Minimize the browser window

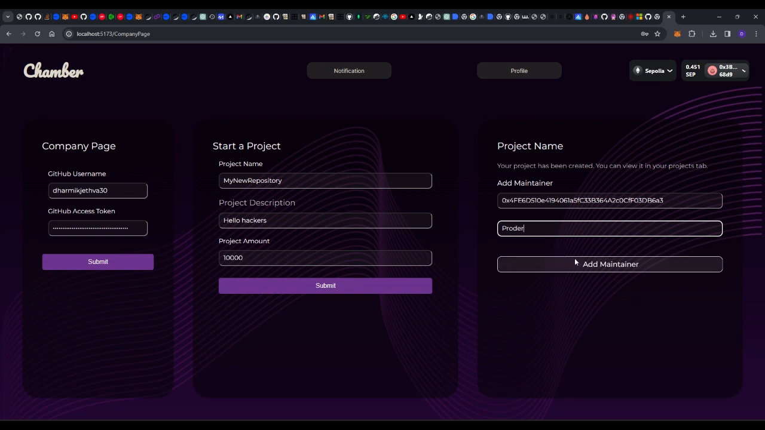click(719, 17)
